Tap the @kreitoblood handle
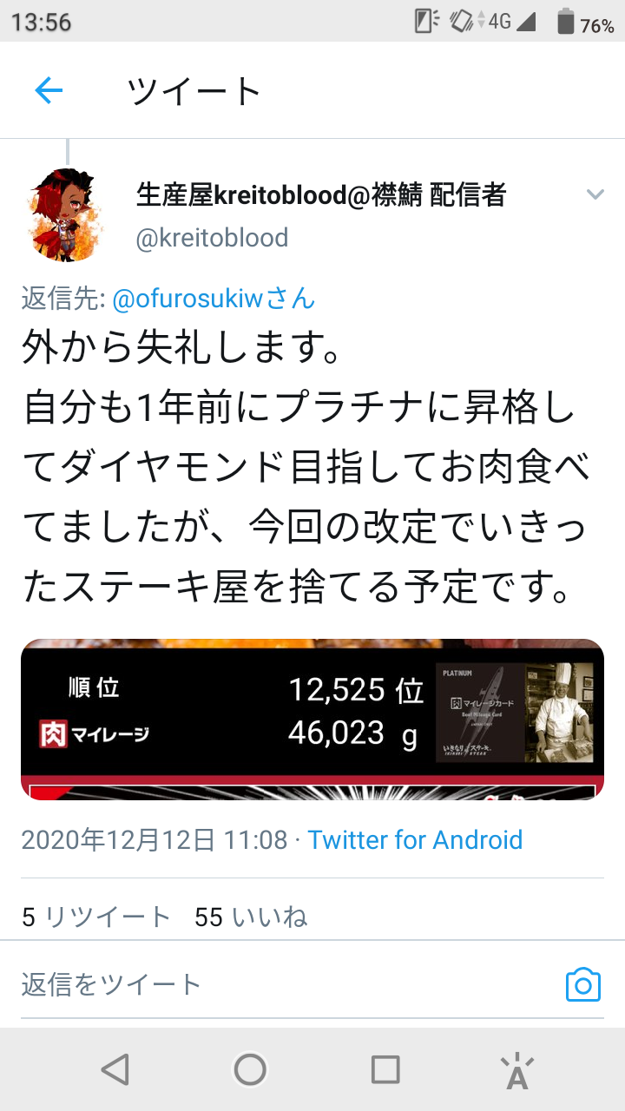 coord(212,238)
